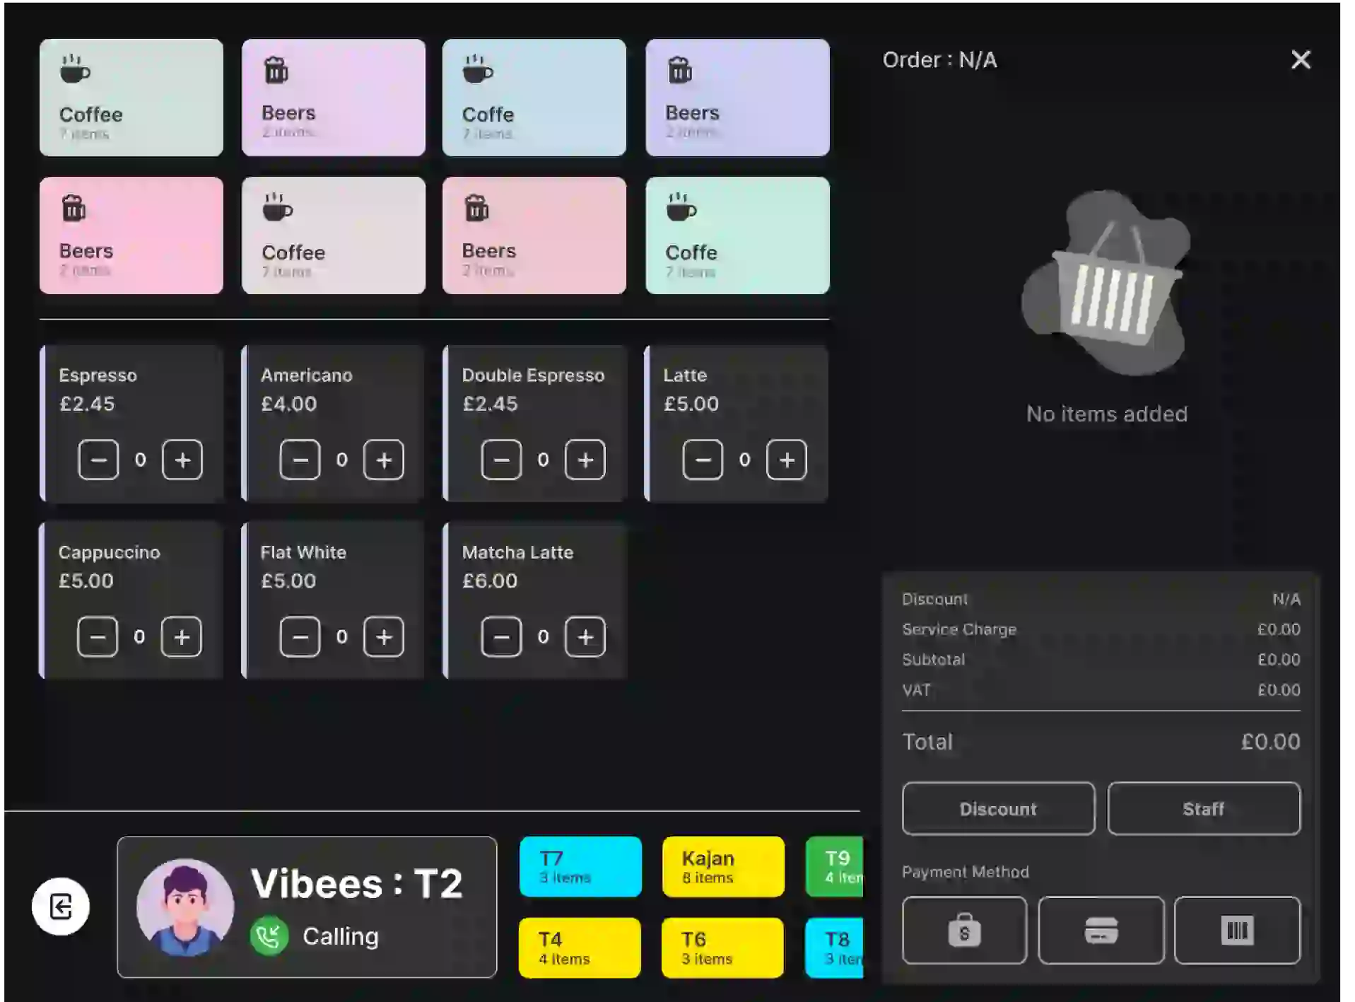
Task: Close the Order panel
Action: 1301,60
